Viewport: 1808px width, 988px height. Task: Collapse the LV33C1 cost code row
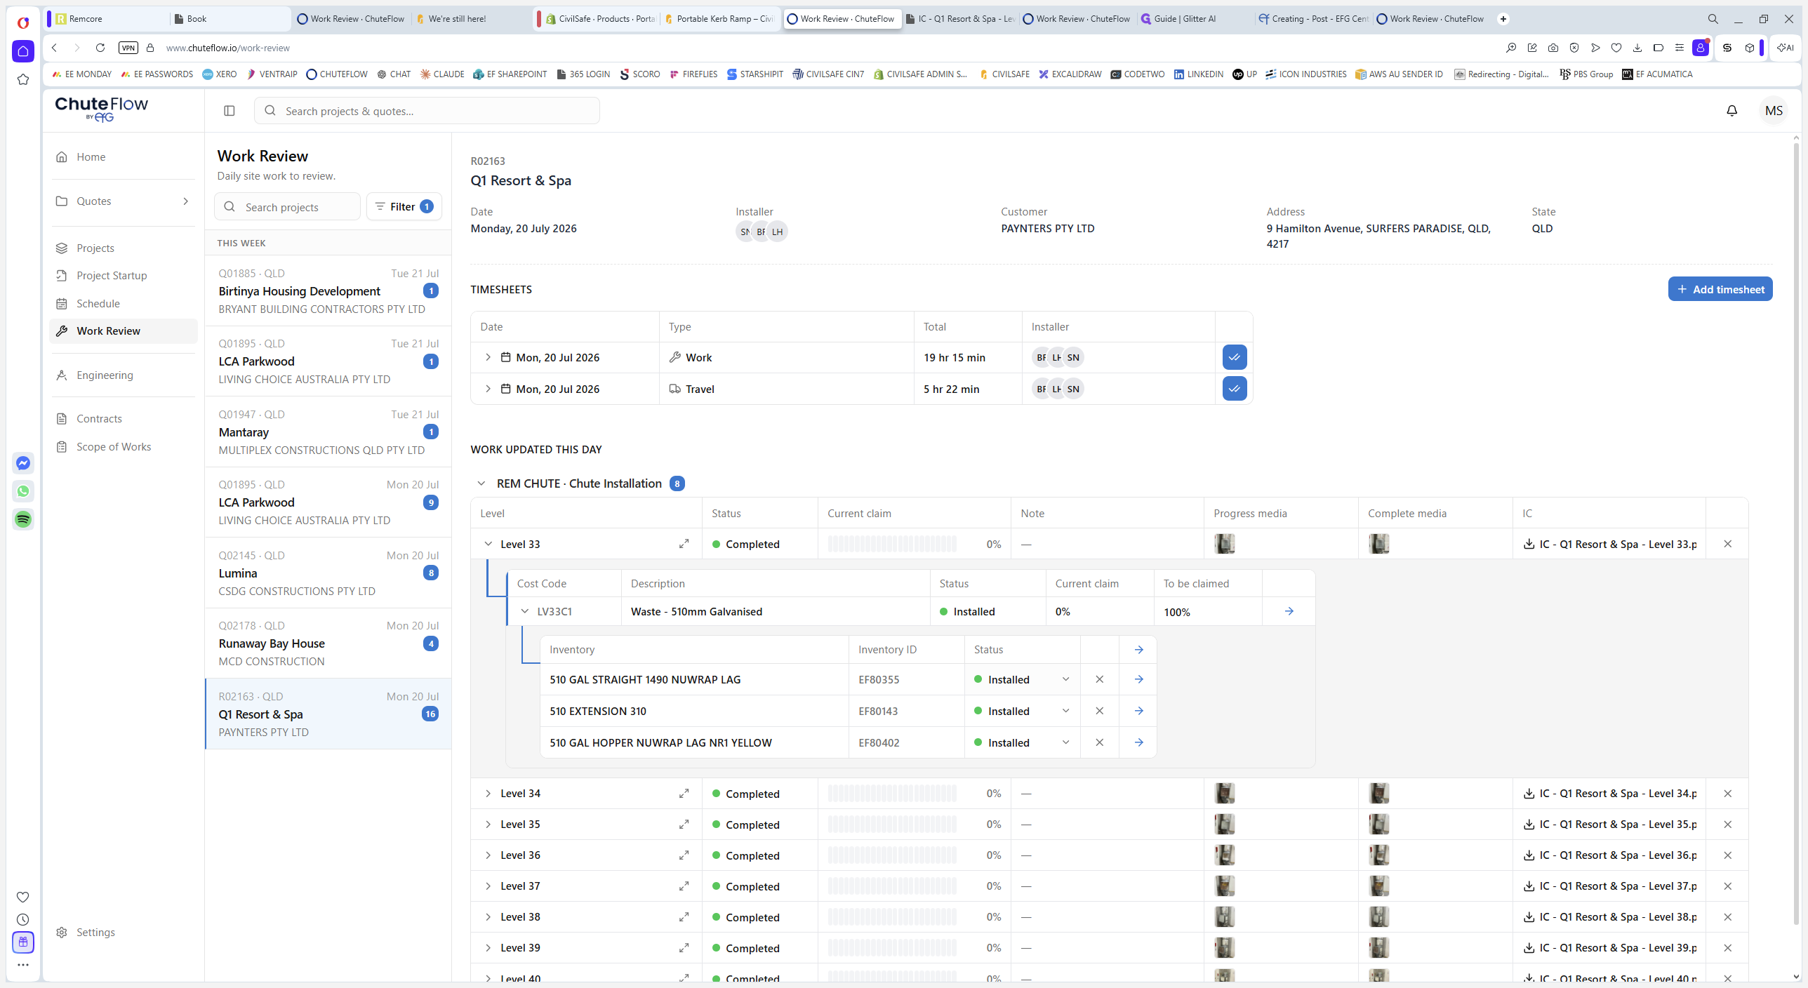[x=524, y=611]
